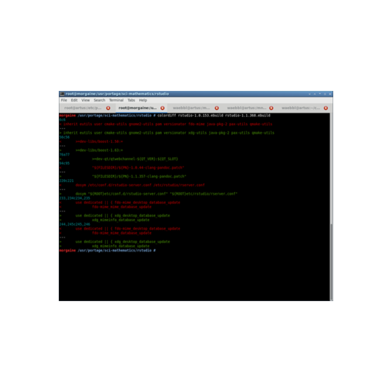Screen dimensions: 392x392
Task: Close the waebbl@artus:/m tab
Action: [x=217, y=108]
